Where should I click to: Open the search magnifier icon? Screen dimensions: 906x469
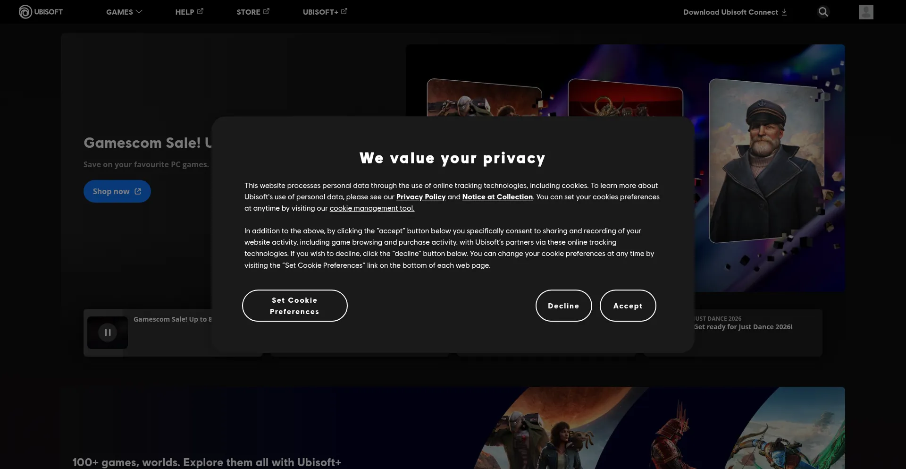coord(823,12)
